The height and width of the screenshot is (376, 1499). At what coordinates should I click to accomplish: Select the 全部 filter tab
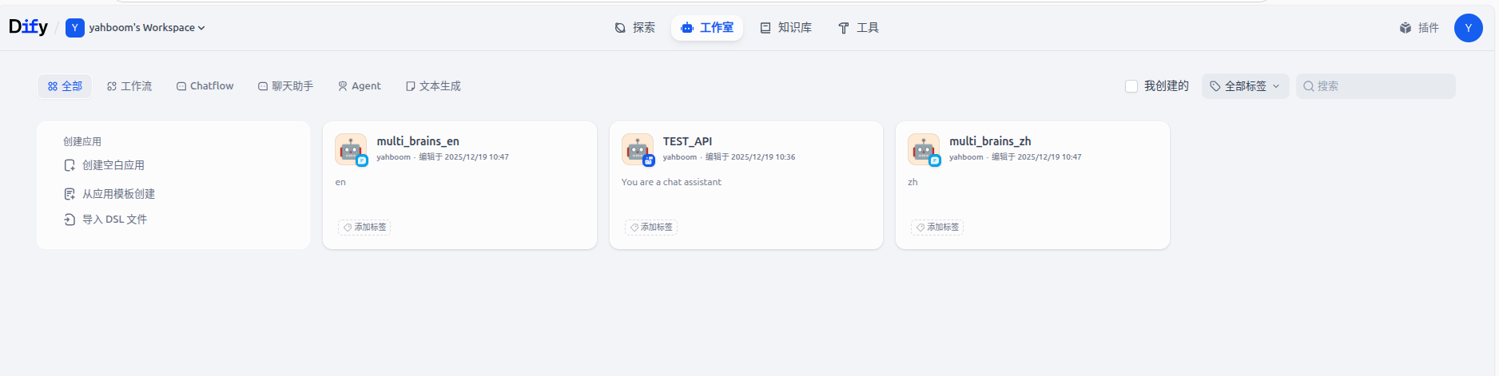pos(65,86)
